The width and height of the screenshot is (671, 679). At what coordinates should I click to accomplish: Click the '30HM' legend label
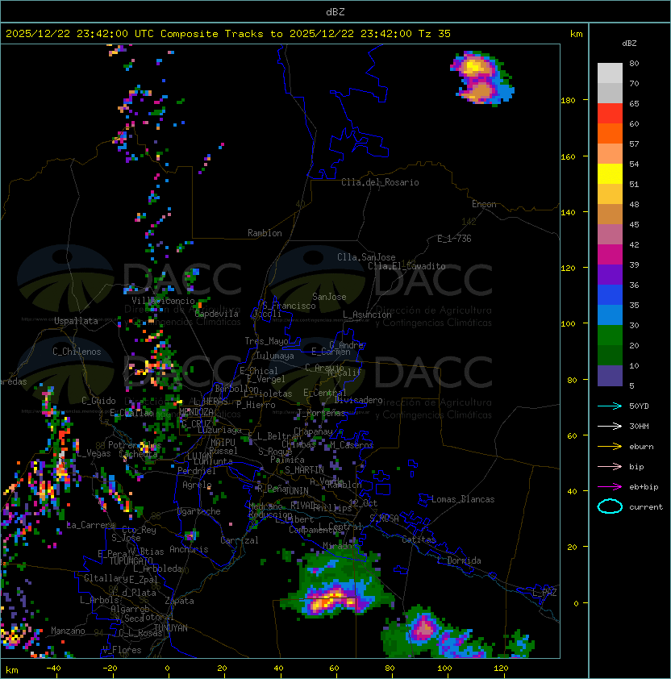pos(639,426)
